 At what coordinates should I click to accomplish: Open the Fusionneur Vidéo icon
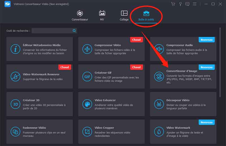(x=15, y=132)
